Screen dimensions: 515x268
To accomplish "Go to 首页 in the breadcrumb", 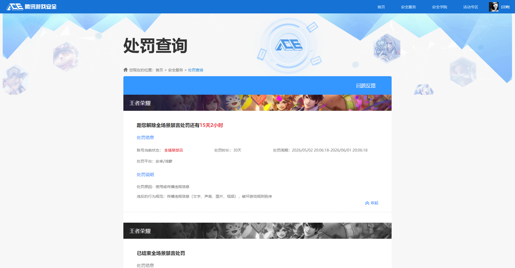I will point(159,70).
